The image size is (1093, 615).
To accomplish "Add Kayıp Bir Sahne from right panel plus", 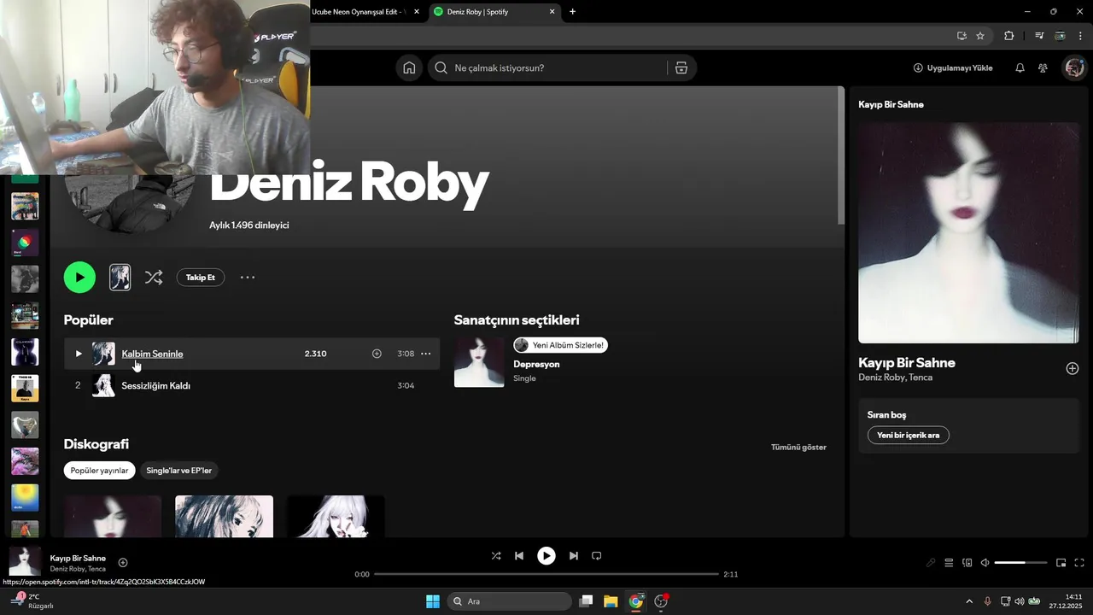I will pos(1073,368).
